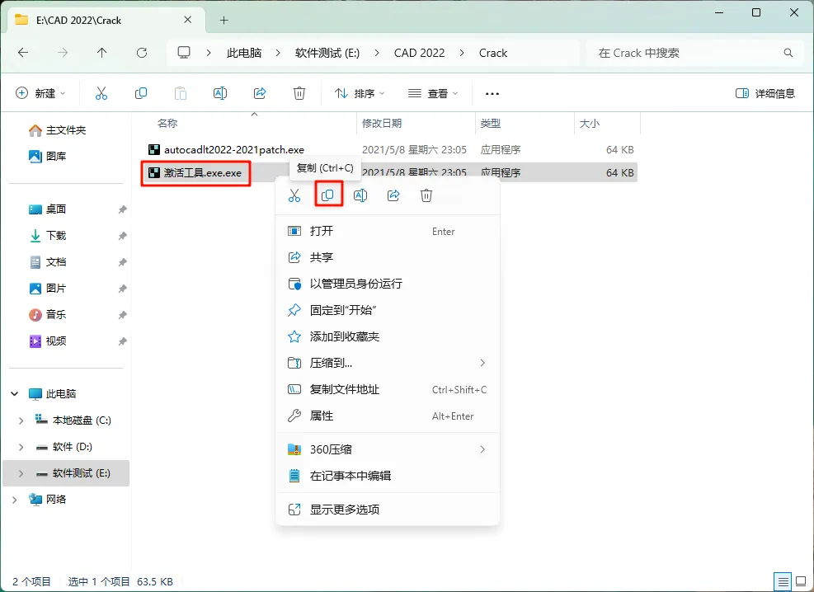Go back with the back arrow
This screenshot has height=592, width=814.
point(23,53)
